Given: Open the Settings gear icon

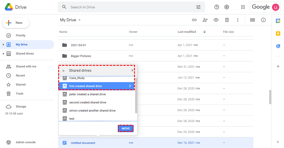Looking at the screenshot, I should tap(227, 7).
